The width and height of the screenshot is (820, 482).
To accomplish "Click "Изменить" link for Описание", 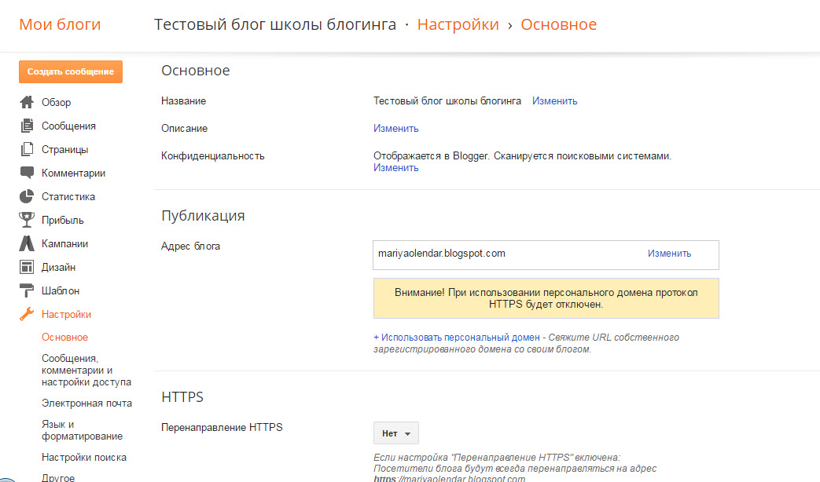I will (395, 128).
